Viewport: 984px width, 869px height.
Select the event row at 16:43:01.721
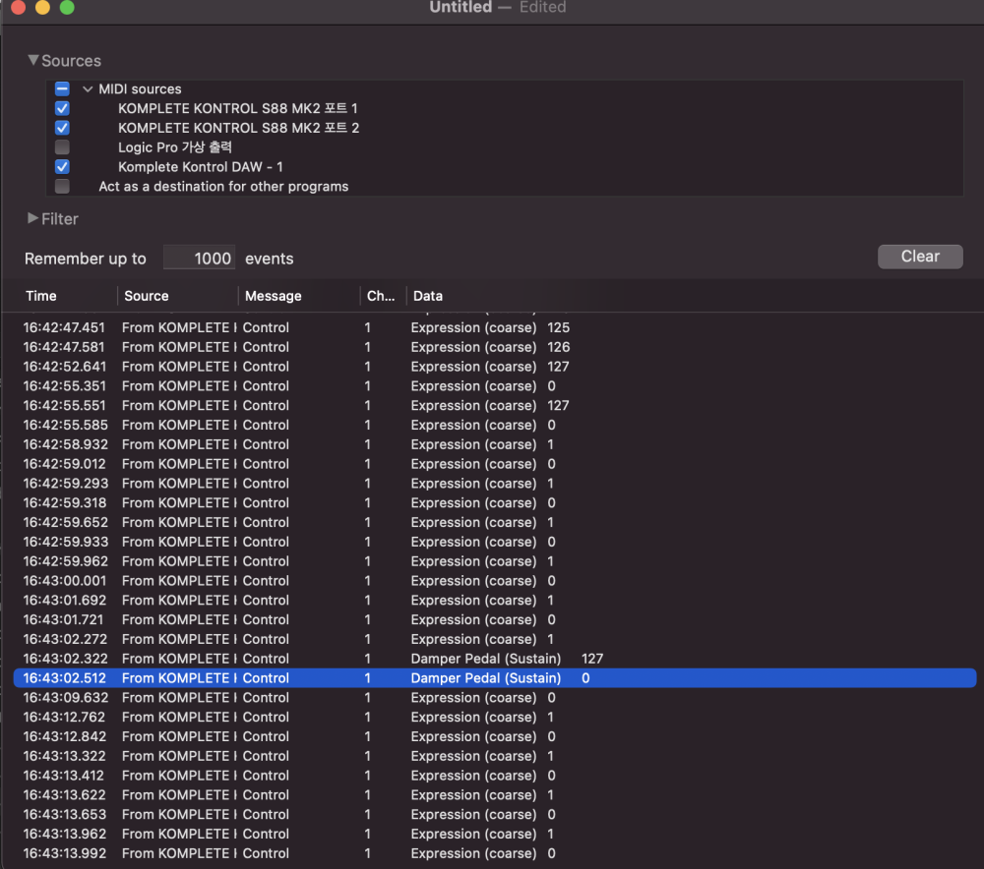[x=495, y=619]
